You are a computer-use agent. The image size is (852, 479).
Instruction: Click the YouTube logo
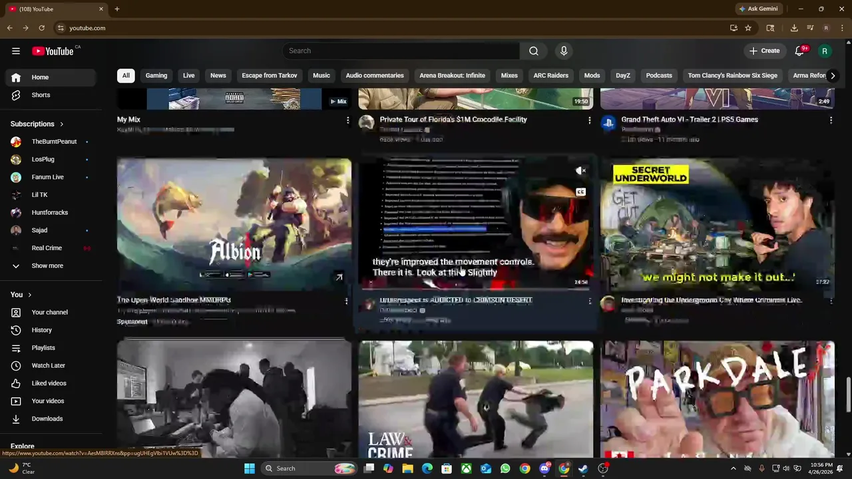[53, 51]
